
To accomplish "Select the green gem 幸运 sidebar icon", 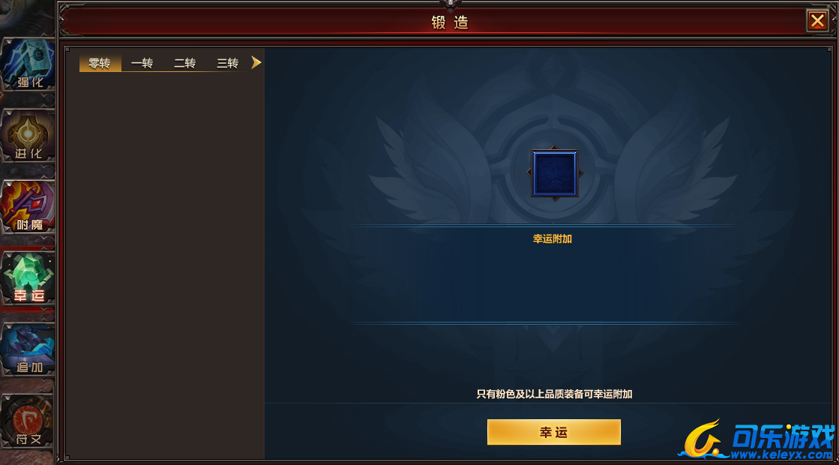I will click(28, 277).
